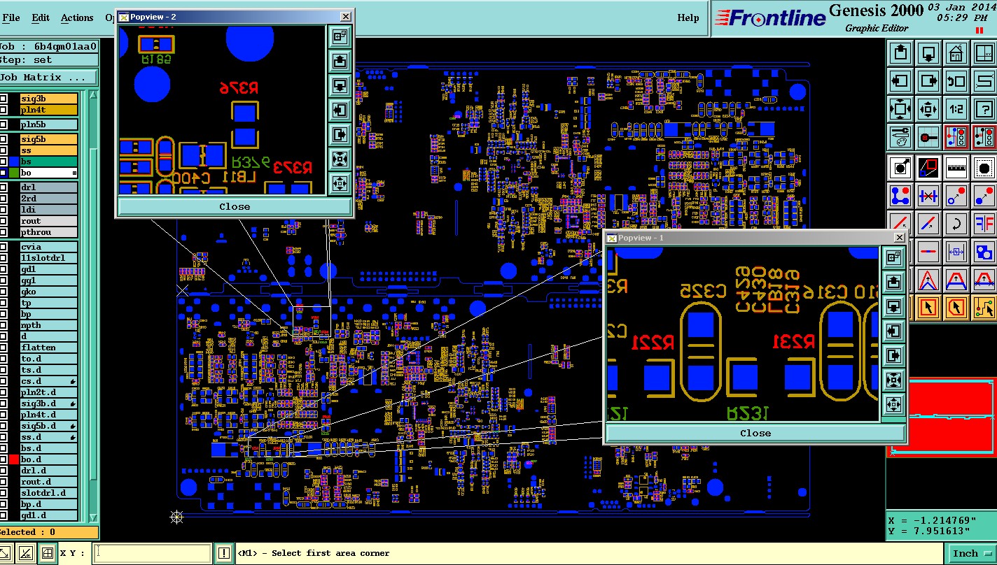
Task: Select the pthrou layer name
Action: [x=48, y=232]
